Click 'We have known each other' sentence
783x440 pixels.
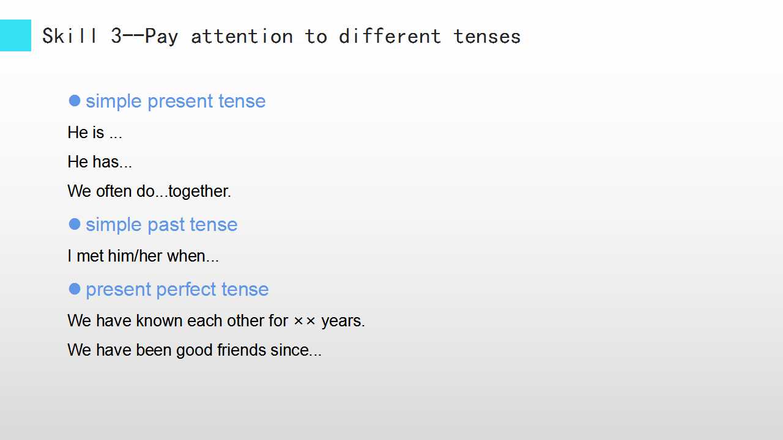point(217,320)
